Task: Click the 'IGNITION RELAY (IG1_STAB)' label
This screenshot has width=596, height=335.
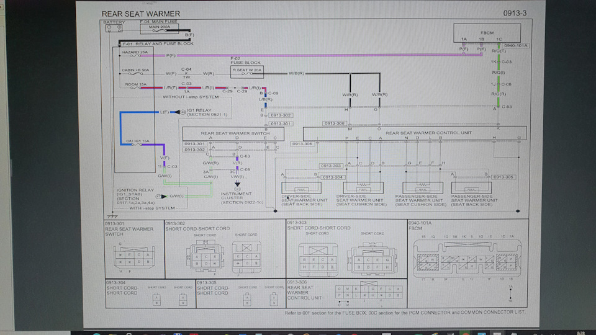Action: point(135,192)
